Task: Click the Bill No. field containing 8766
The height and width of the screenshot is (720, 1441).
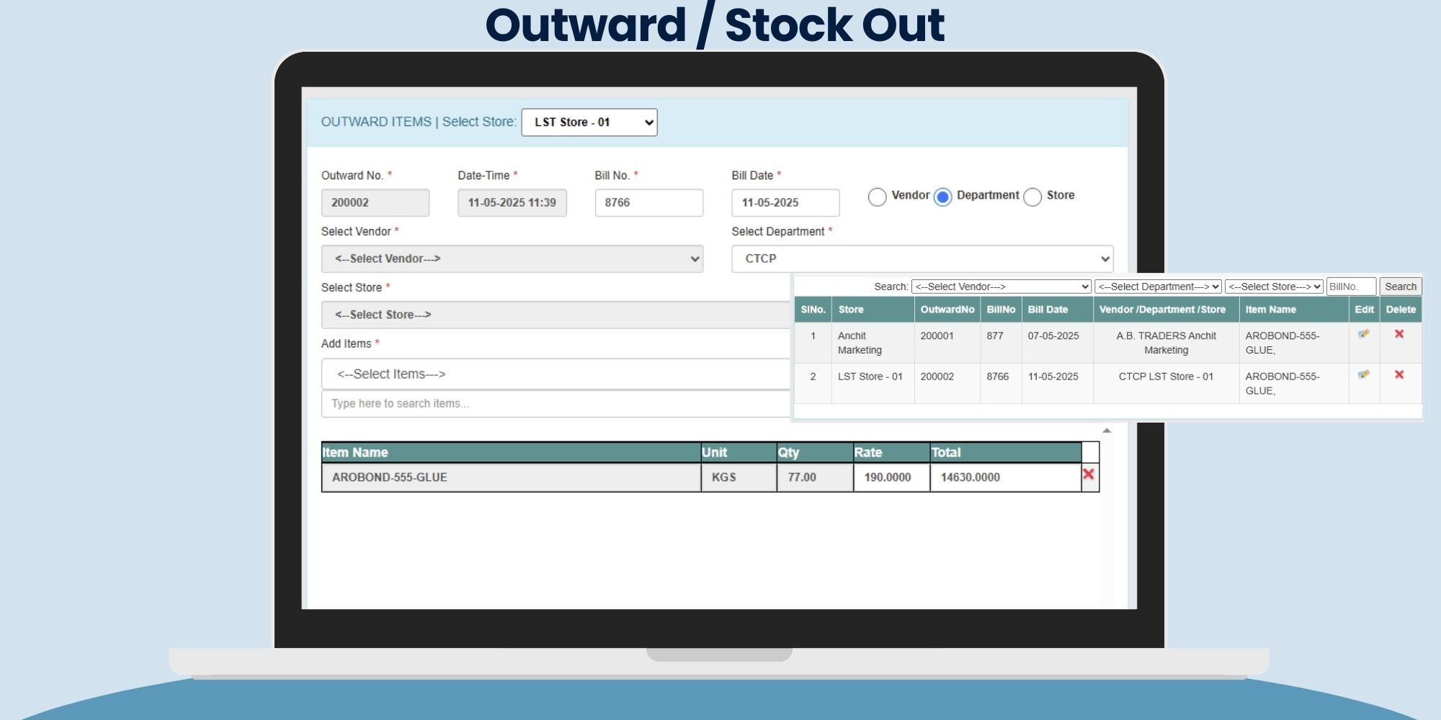Action: click(x=648, y=203)
